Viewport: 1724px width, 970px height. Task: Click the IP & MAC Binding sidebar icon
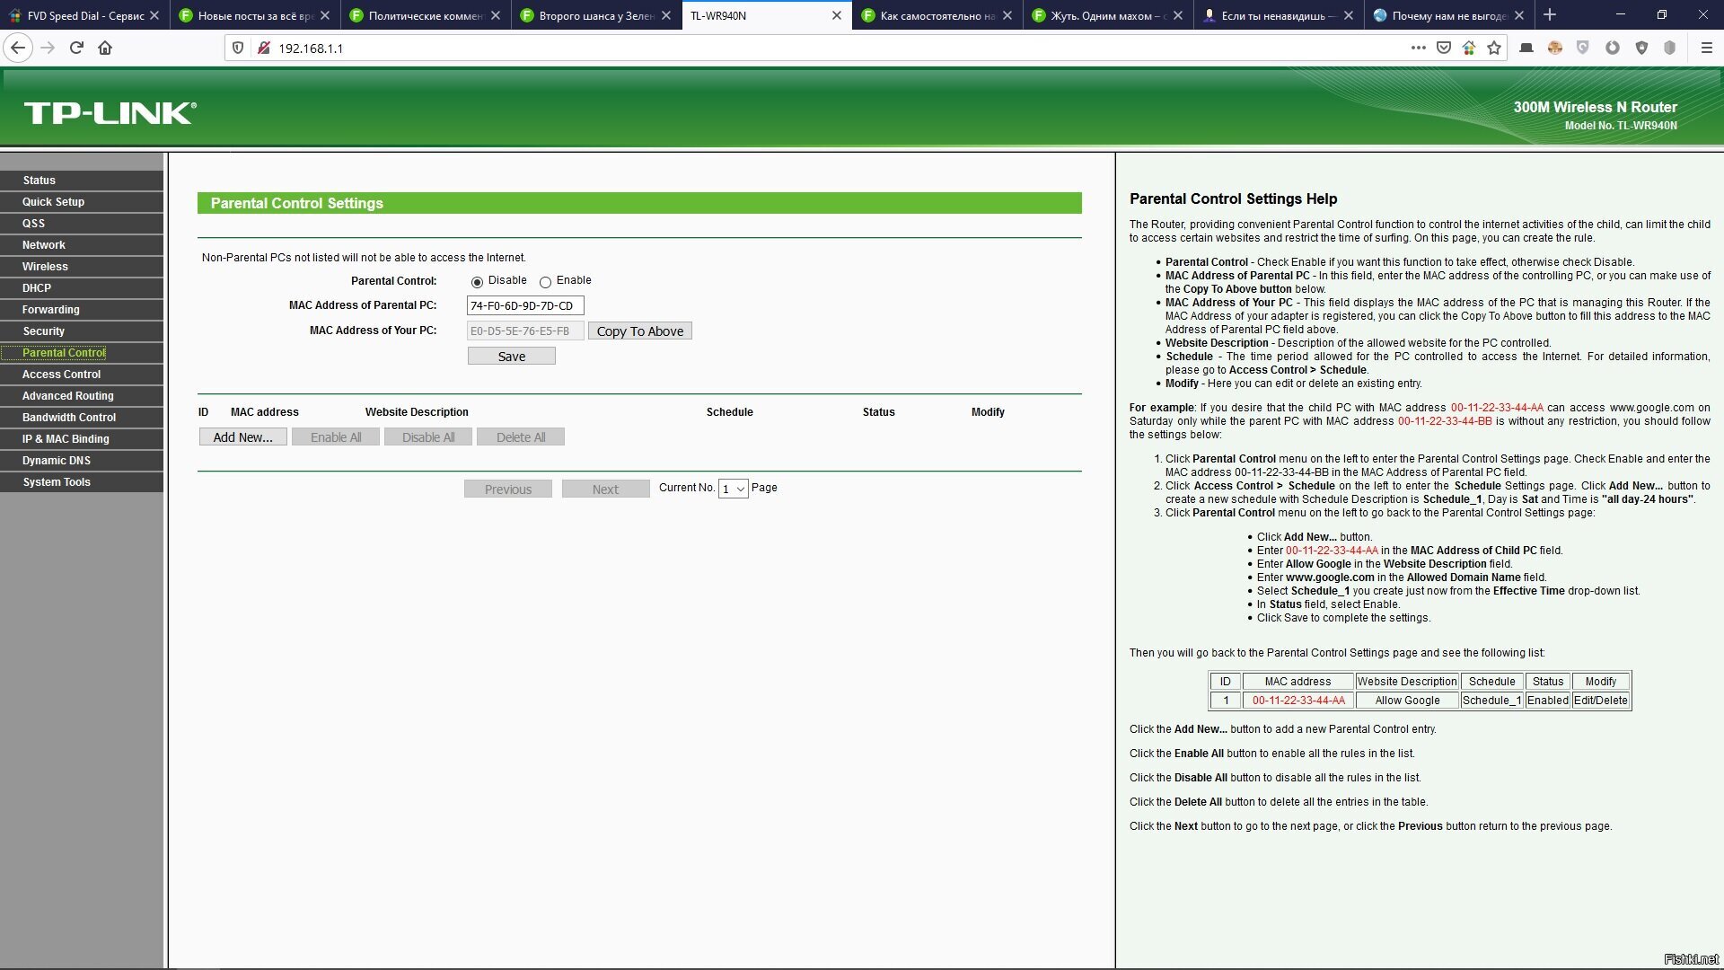coord(66,438)
